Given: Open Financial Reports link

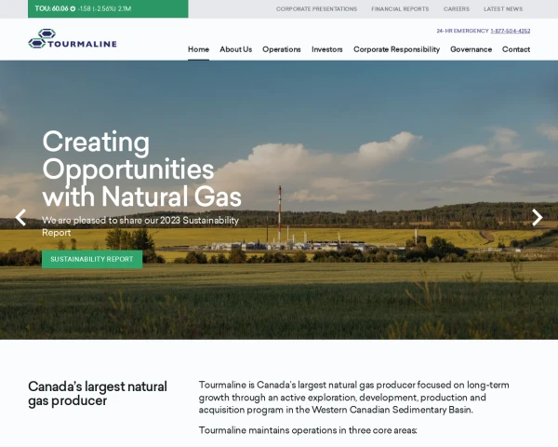Looking at the screenshot, I should (400, 9).
